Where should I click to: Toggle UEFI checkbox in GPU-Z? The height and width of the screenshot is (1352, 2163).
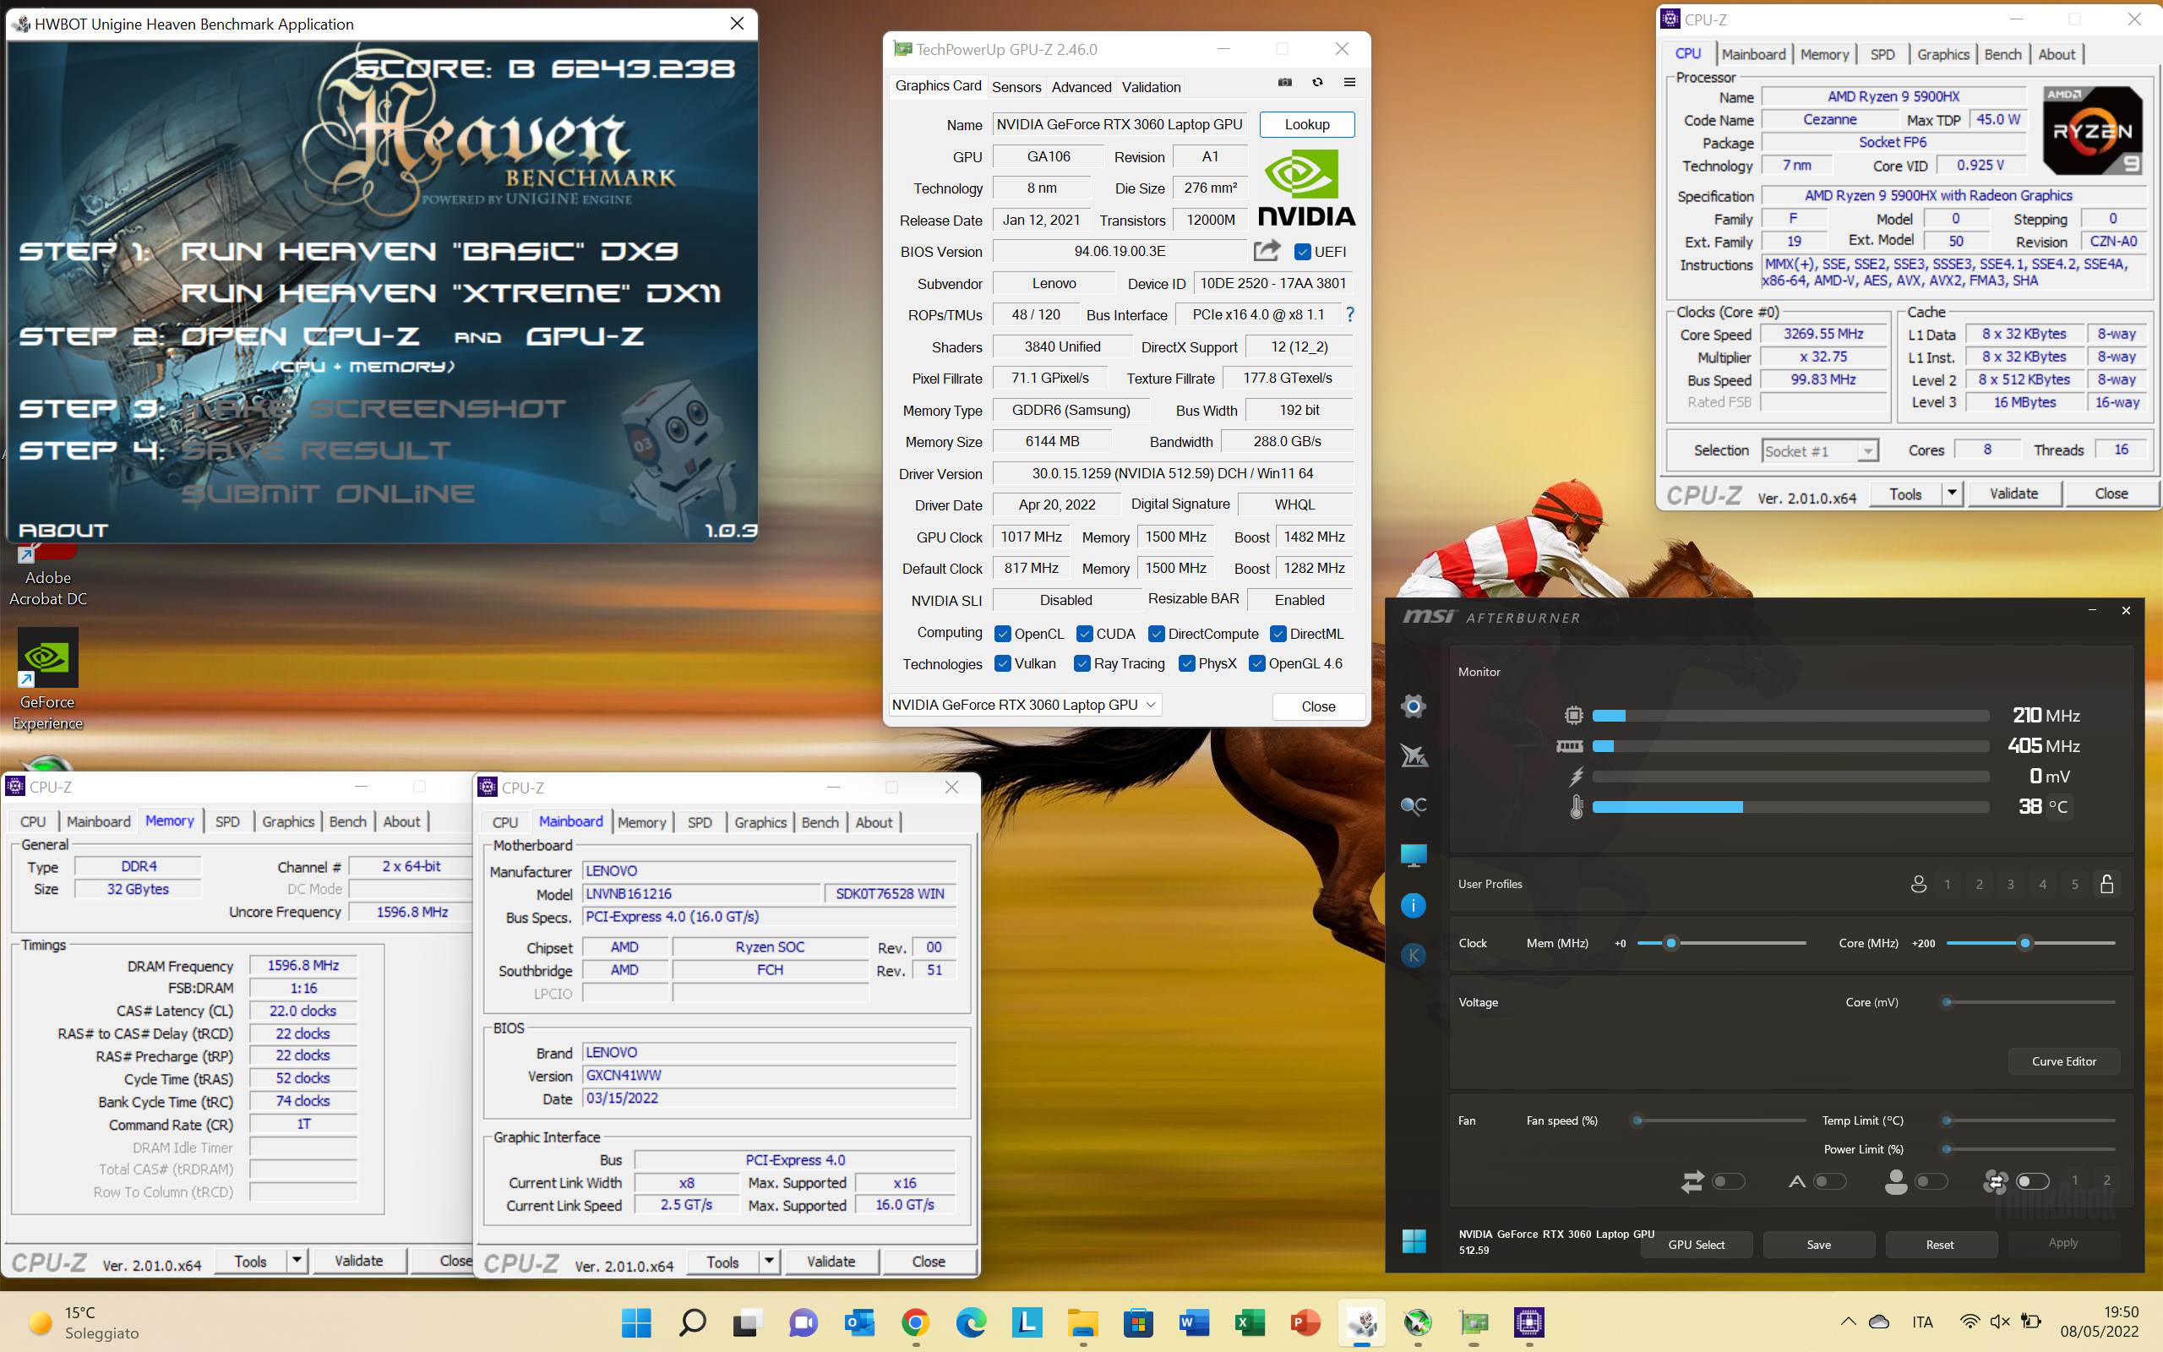1302,251
